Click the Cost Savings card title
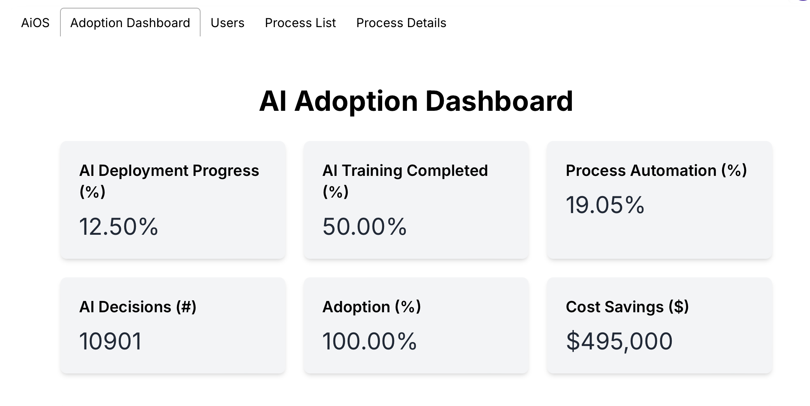 [627, 307]
